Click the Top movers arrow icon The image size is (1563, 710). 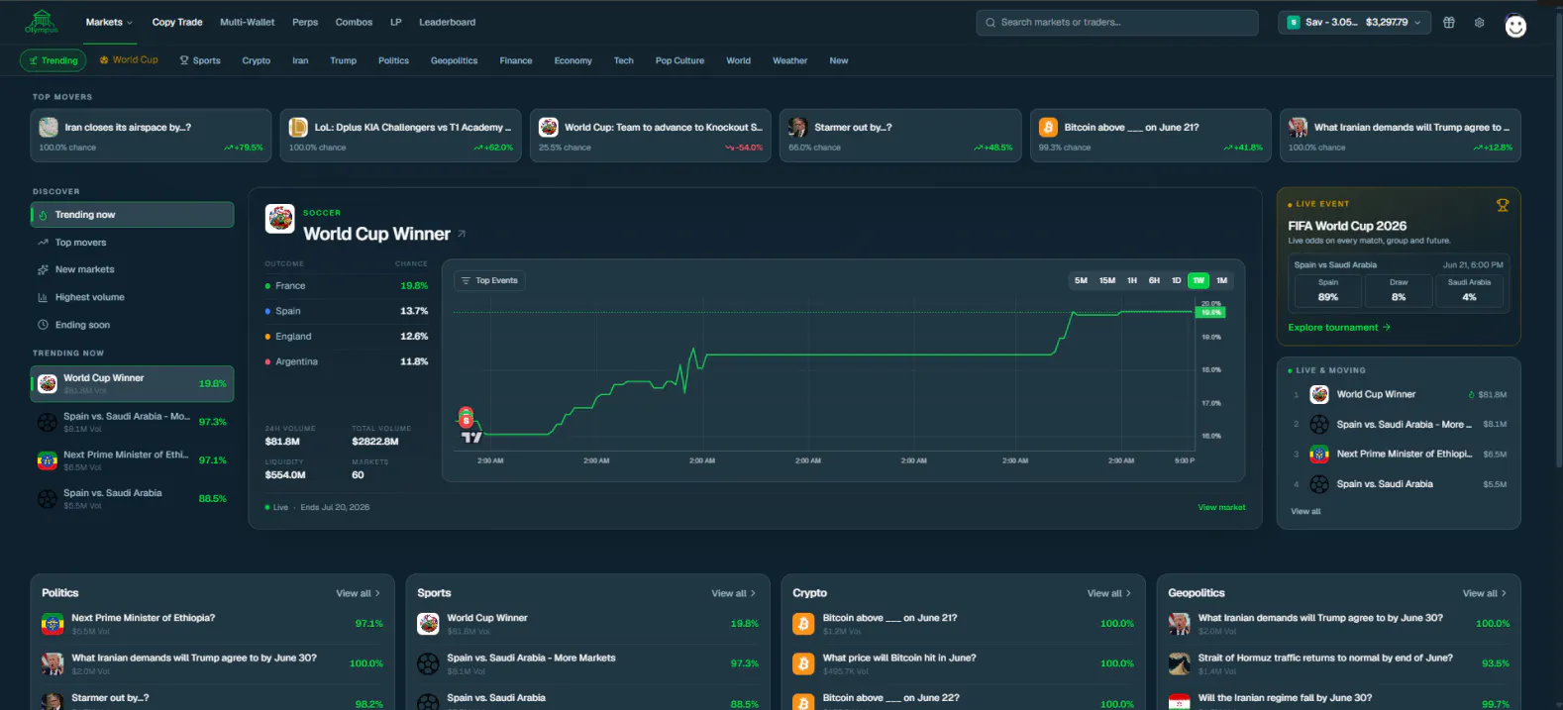click(43, 243)
